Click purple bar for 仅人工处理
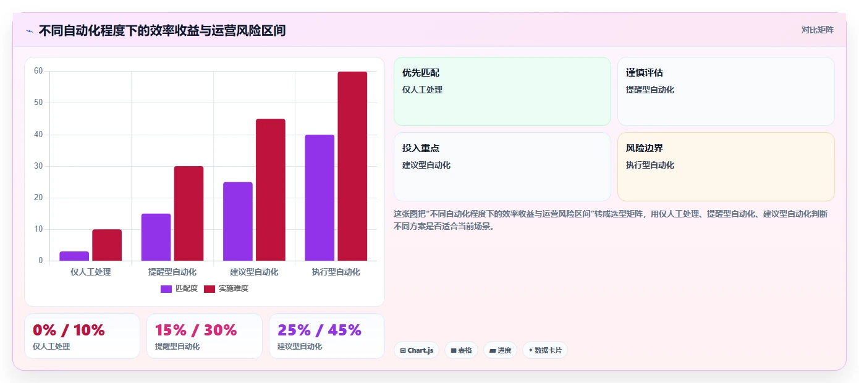 74,256
